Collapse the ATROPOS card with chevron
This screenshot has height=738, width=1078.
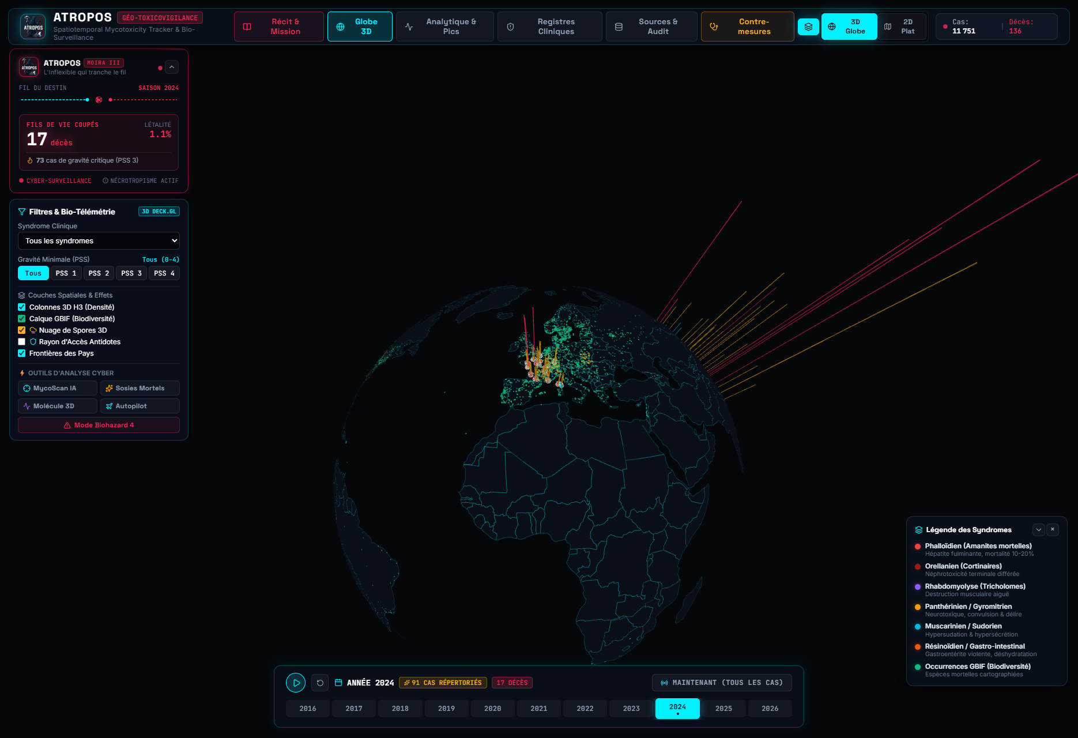[x=172, y=67]
